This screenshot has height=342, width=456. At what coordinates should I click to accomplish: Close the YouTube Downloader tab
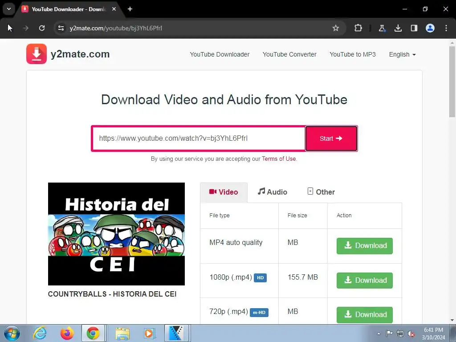pos(114,9)
